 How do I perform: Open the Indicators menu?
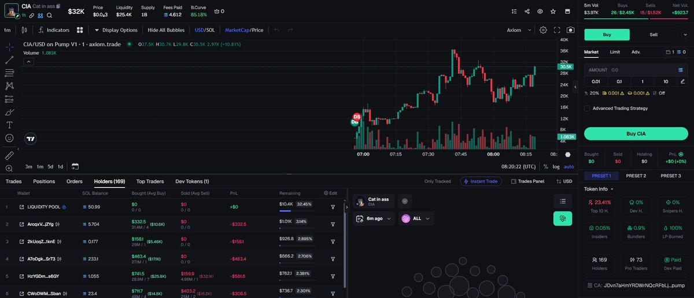[54, 29]
